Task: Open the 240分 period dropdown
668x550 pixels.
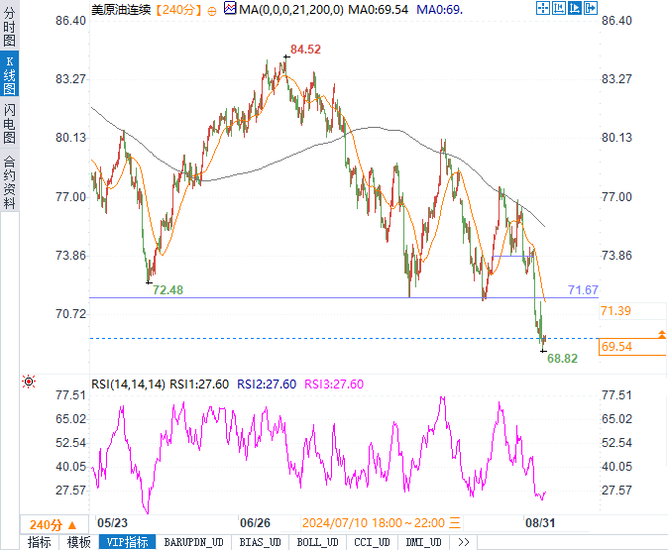Action: 53,525
